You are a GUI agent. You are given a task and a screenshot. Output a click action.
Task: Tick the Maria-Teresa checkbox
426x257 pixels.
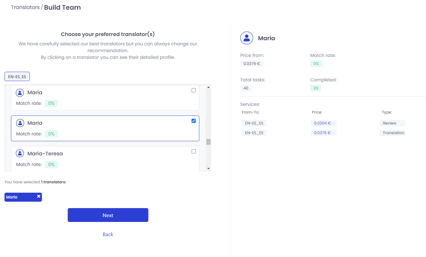point(193,151)
